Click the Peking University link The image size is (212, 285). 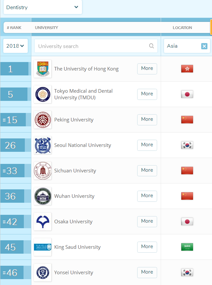[74, 120]
